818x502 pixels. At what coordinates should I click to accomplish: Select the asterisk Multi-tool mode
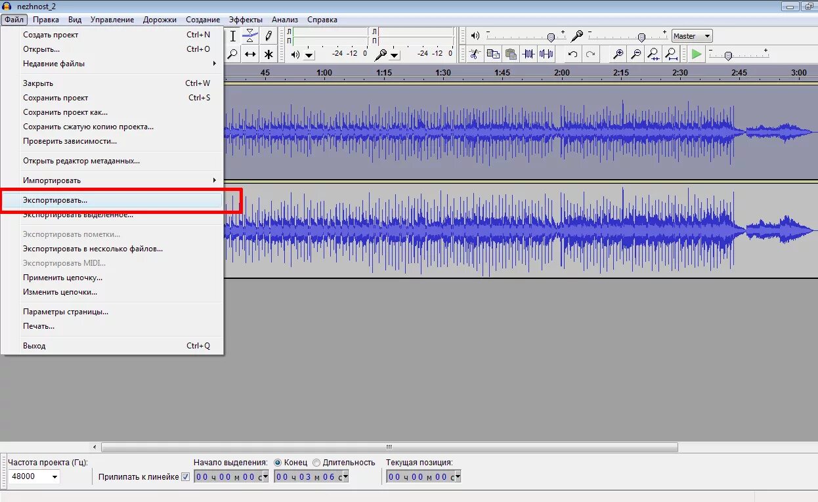pos(268,54)
